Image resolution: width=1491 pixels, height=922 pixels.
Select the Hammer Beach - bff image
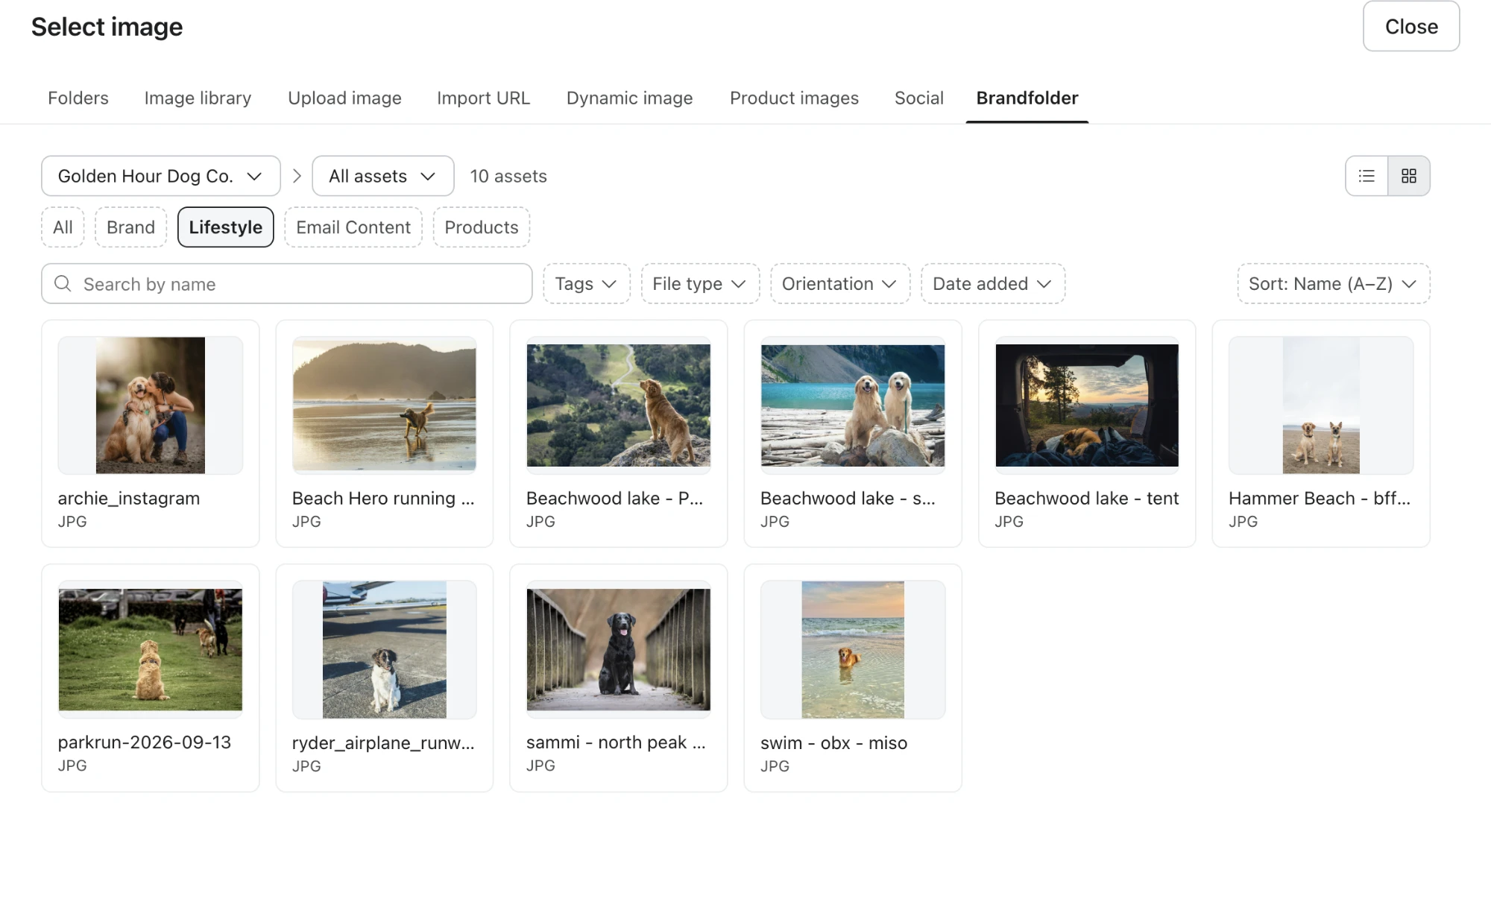coord(1321,405)
